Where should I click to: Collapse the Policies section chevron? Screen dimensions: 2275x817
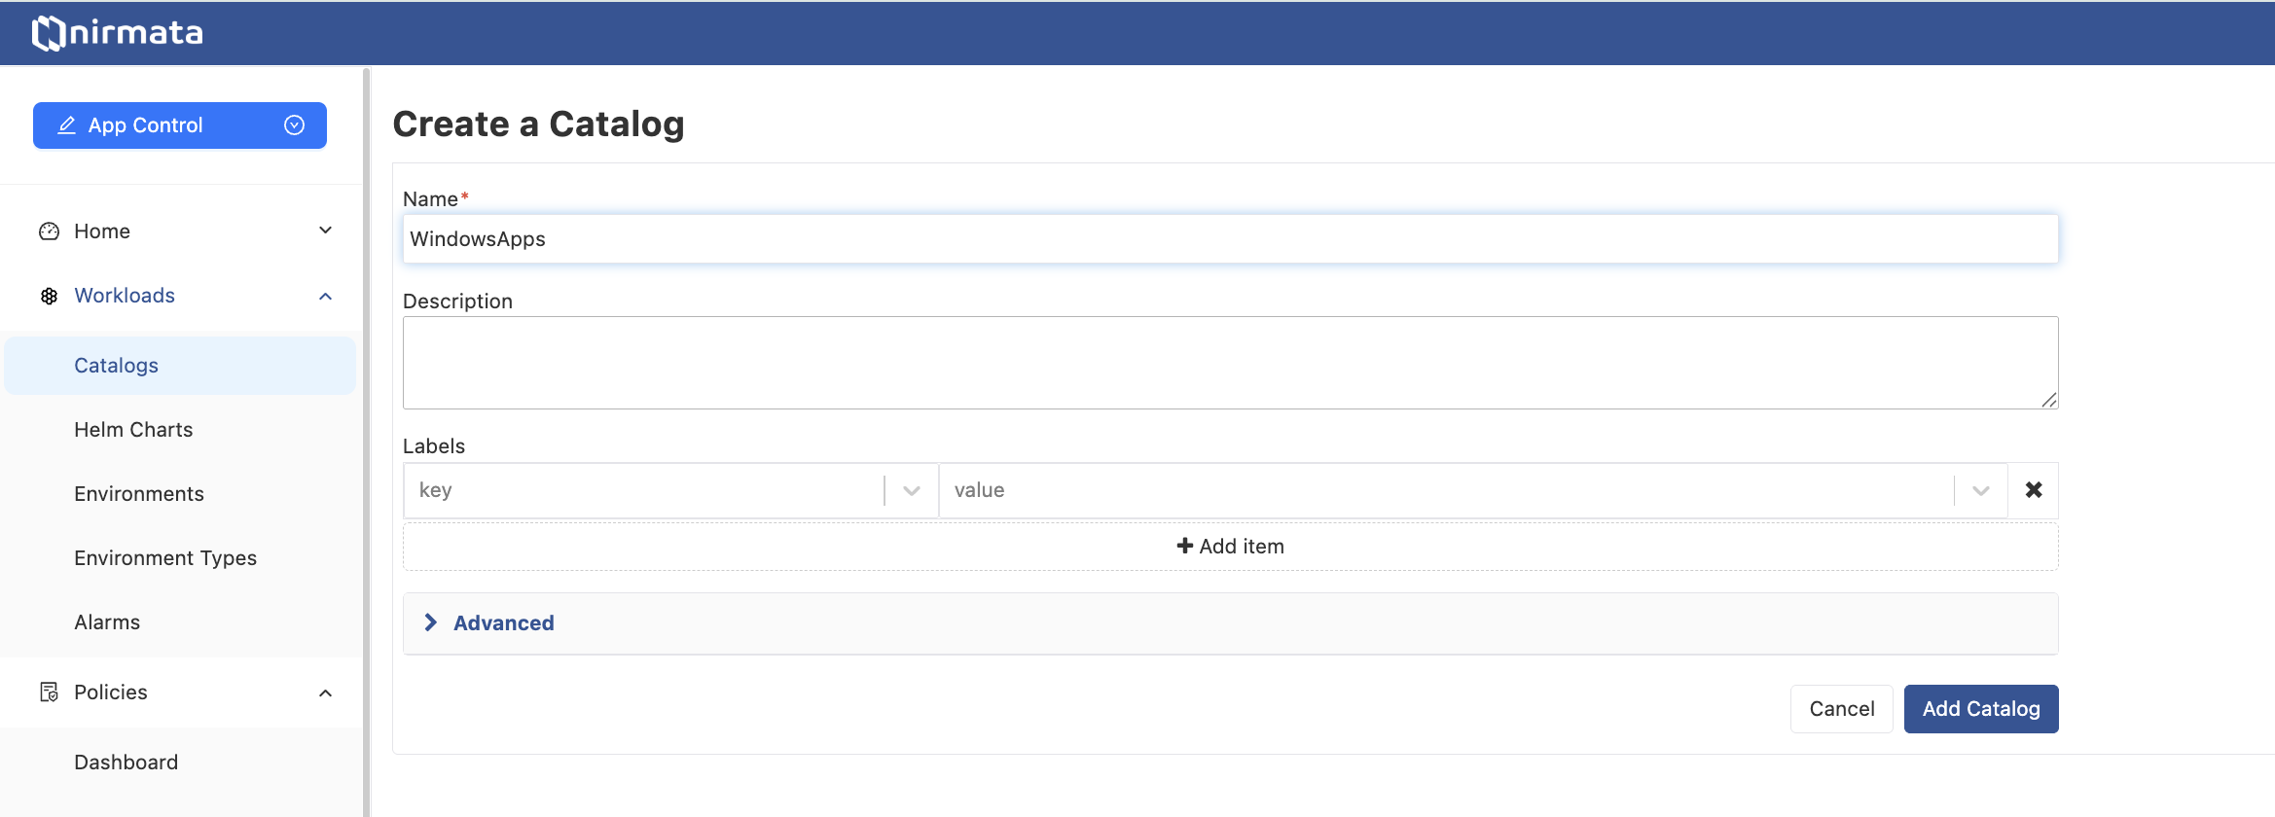point(326,693)
